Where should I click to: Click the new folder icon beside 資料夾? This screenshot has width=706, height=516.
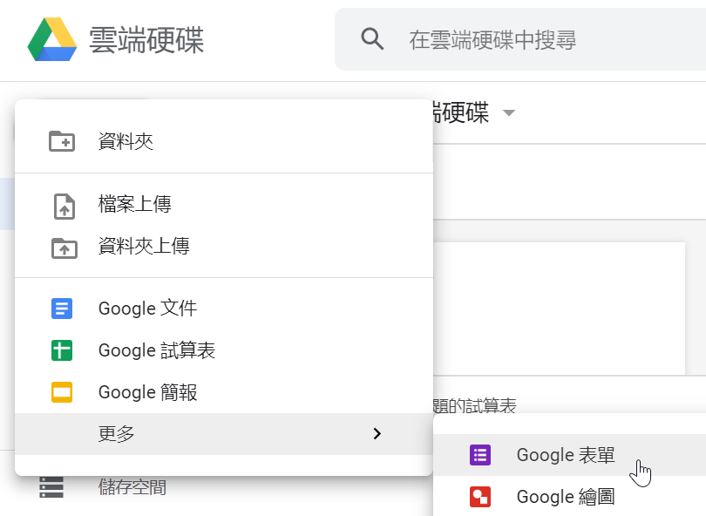tap(62, 141)
